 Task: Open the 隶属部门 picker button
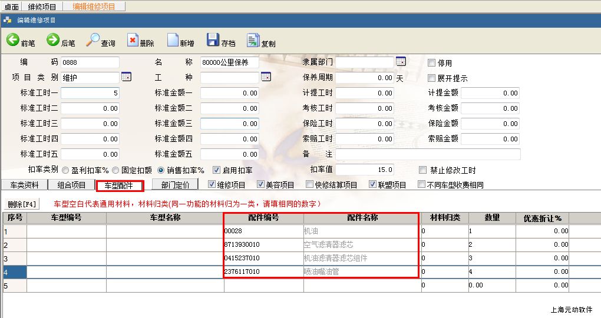(401, 62)
